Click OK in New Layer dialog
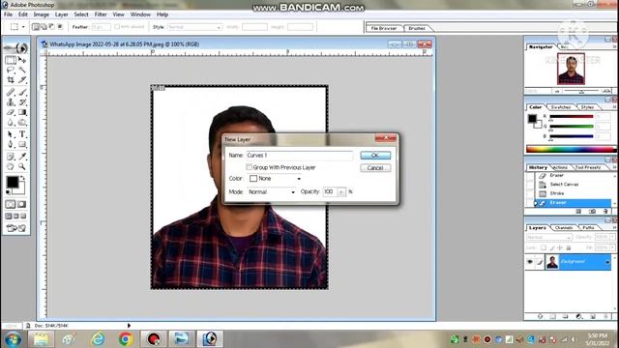 pos(375,156)
